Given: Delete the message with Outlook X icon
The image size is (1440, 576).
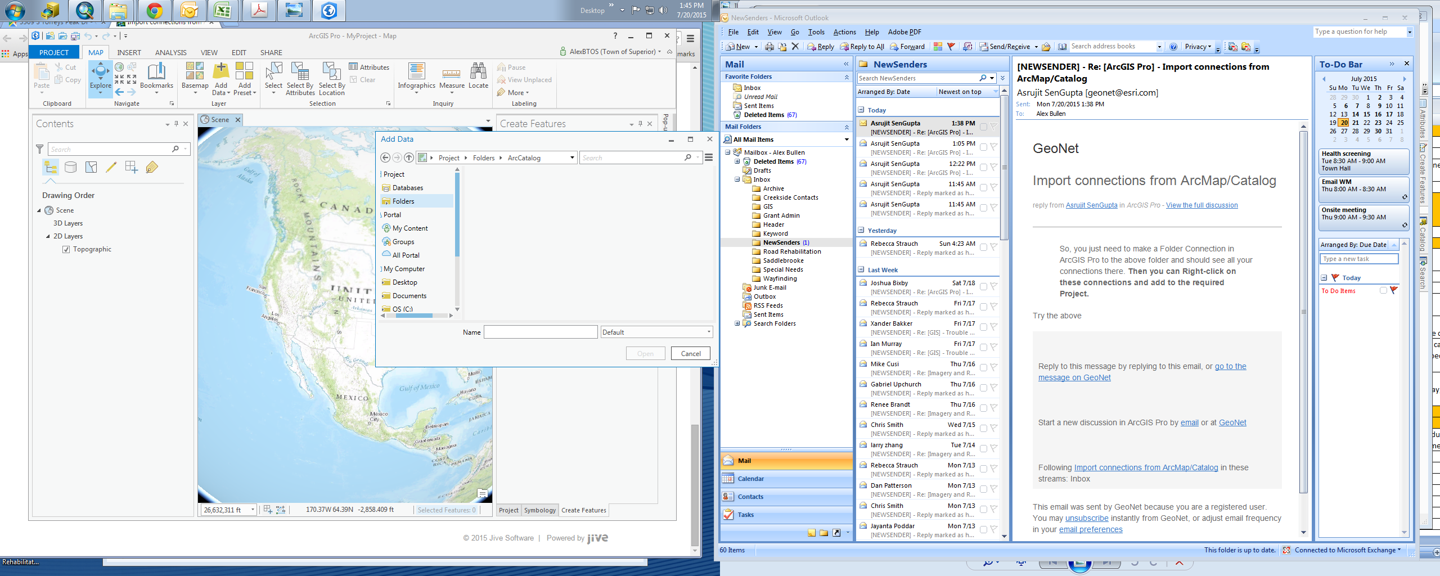Looking at the screenshot, I should click(795, 47).
